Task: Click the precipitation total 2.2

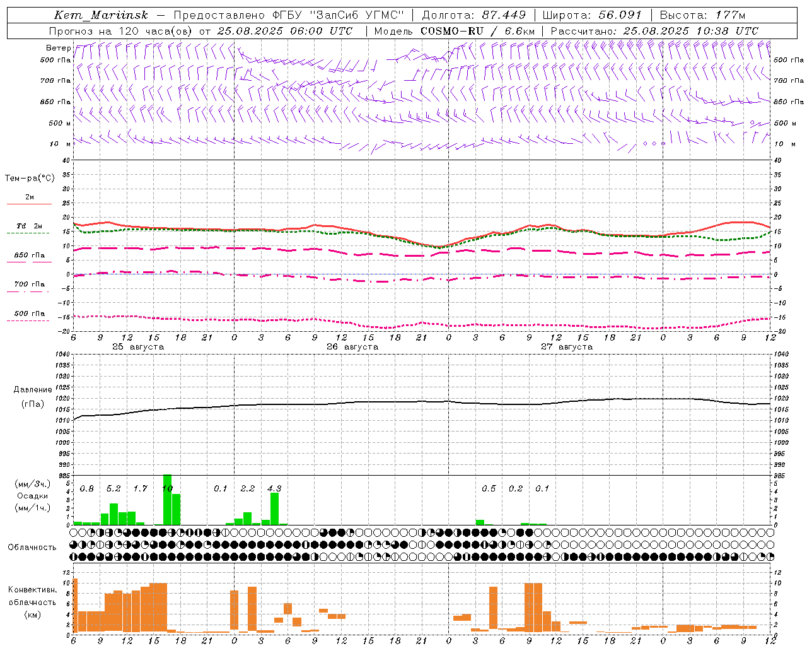Action: 248,489
